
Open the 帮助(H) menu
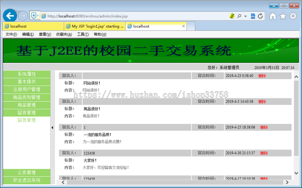(x=100, y=35)
